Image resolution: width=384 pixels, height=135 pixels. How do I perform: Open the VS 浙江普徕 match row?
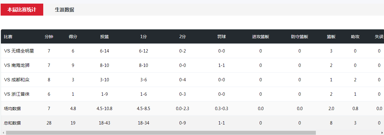click(x=192, y=94)
